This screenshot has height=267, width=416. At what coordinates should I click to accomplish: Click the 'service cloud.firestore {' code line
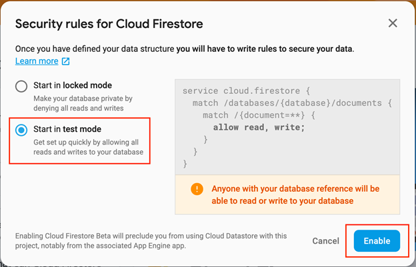coord(246,91)
